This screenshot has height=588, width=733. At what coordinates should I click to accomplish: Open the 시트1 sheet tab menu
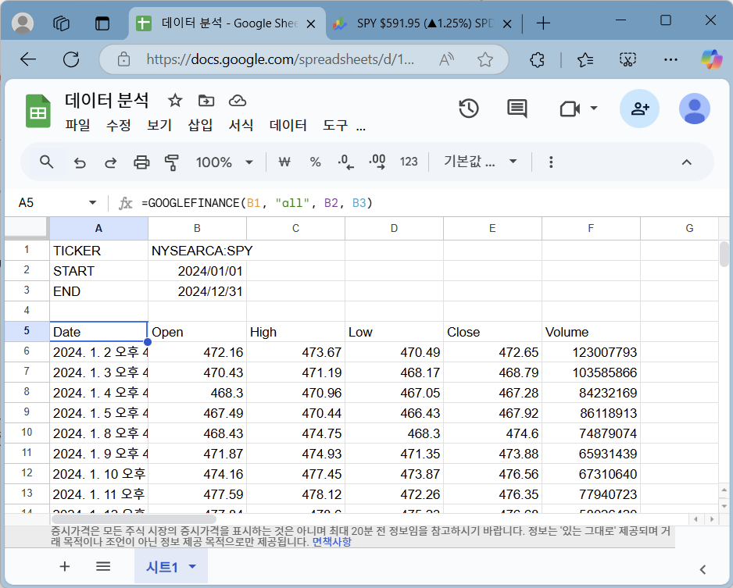pos(191,567)
